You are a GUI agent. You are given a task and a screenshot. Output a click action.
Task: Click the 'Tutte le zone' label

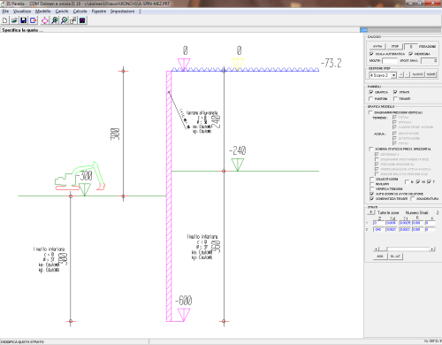pyautogui.click(x=388, y=212)
